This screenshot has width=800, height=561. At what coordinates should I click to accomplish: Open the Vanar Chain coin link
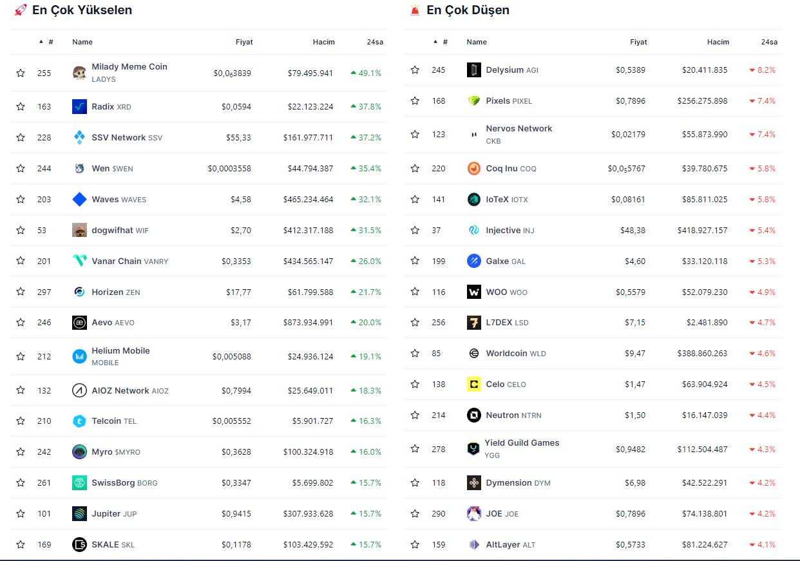[116, 261]
